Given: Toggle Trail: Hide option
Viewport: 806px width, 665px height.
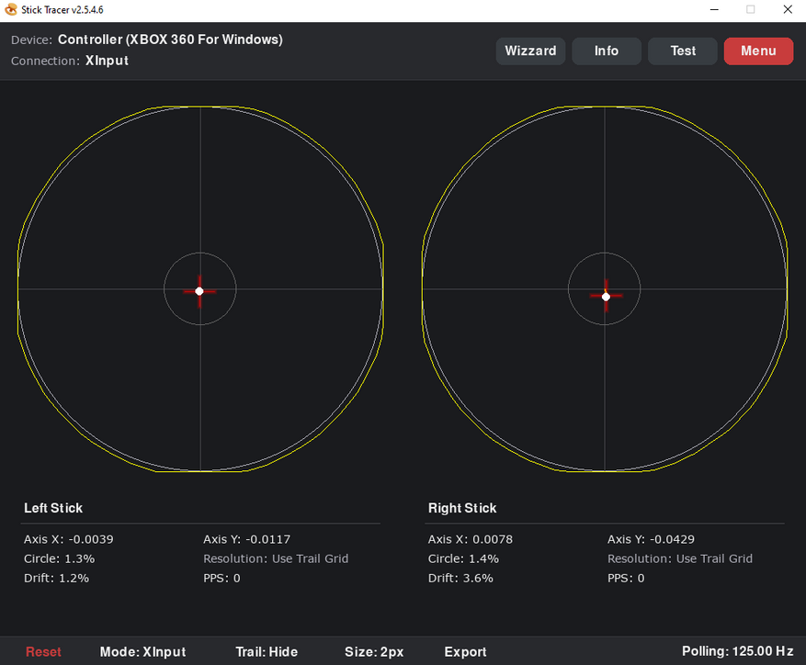Looking at the screenshot, I should [267, 651].
